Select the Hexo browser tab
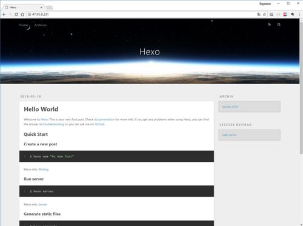Image resolution: width=303 pixels, height=226 pixels. click(x=23, y=7)
